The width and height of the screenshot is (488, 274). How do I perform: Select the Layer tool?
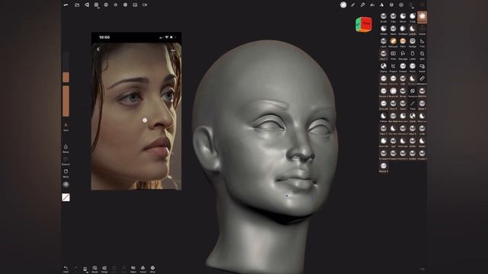coord(384,43)
